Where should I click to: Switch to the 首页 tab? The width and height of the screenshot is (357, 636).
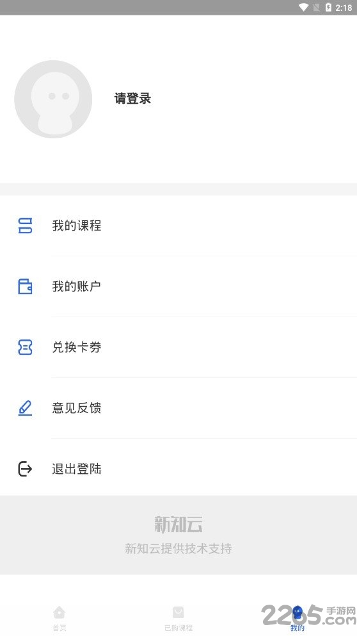pos(59,617)
